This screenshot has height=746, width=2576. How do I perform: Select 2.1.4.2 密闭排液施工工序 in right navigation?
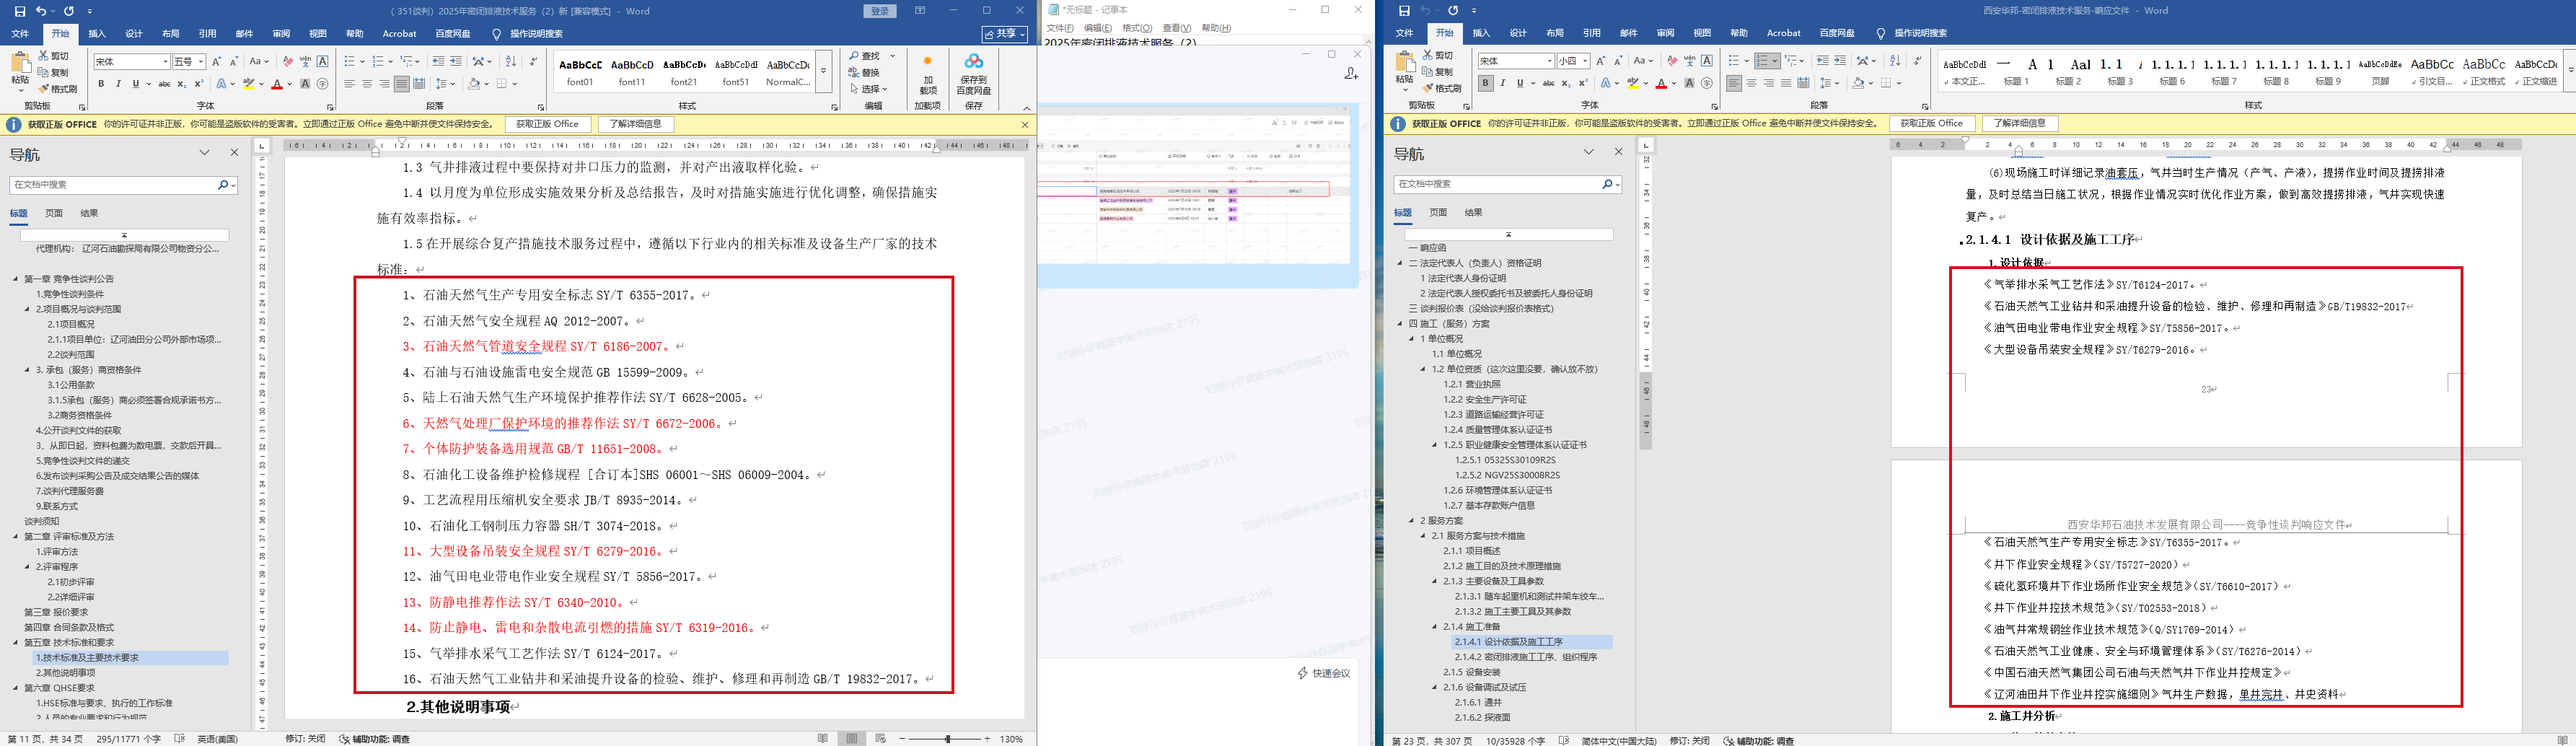click(1525, 657)
